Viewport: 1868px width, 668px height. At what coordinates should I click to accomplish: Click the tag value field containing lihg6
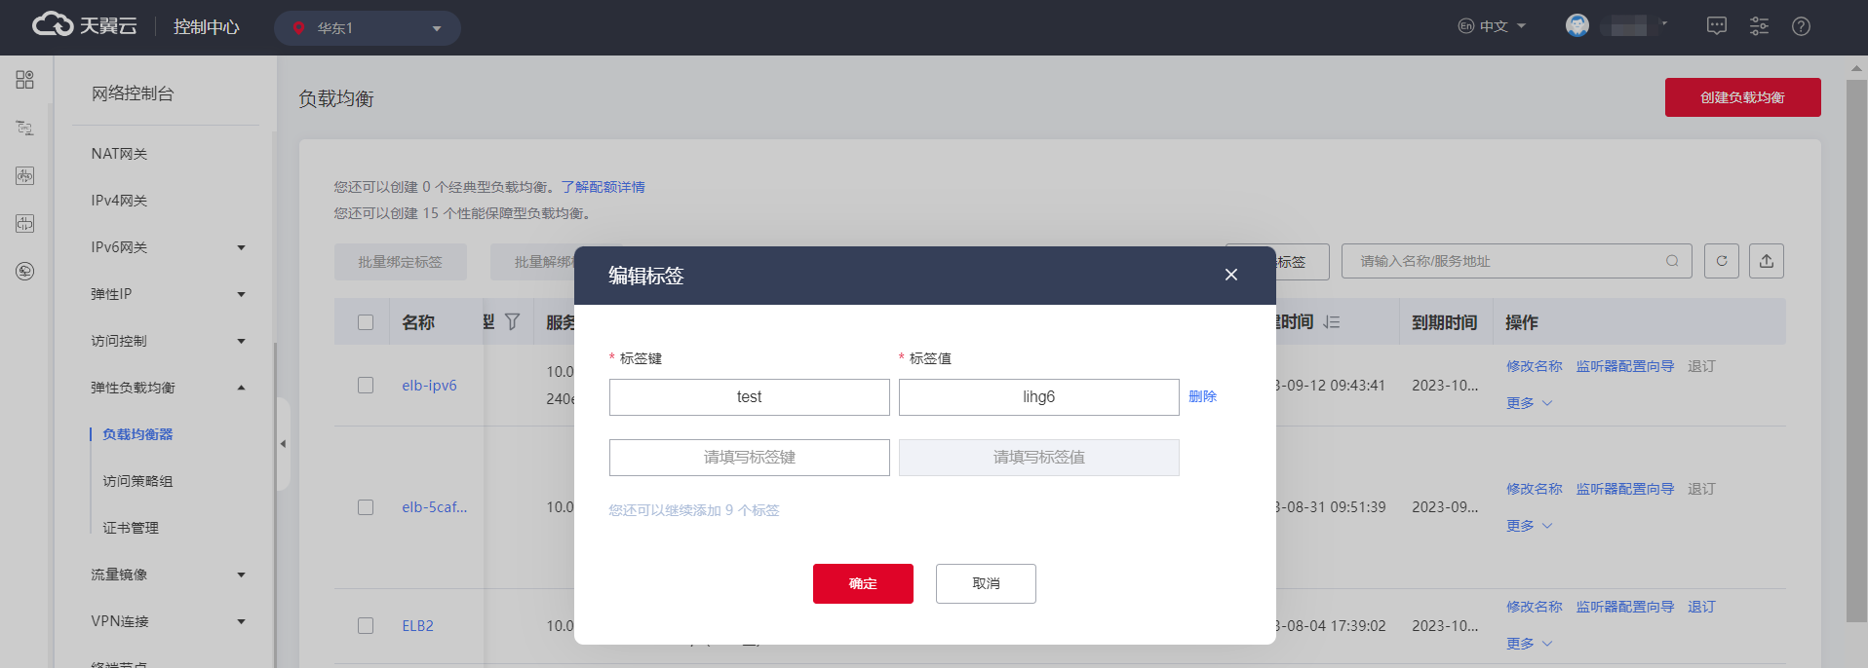point(1038,397)
